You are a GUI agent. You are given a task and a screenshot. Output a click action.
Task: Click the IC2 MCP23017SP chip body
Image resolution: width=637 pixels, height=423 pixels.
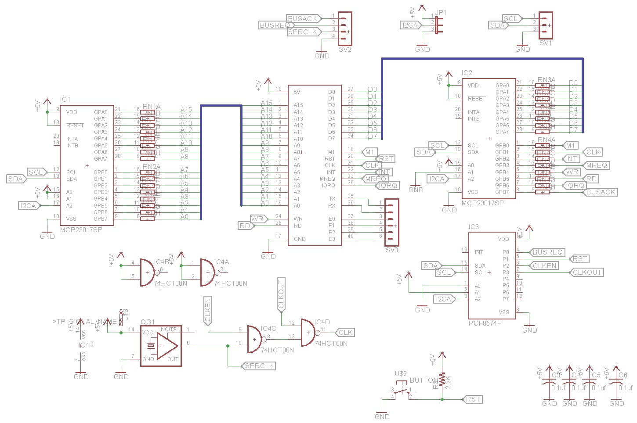(489, 139)
